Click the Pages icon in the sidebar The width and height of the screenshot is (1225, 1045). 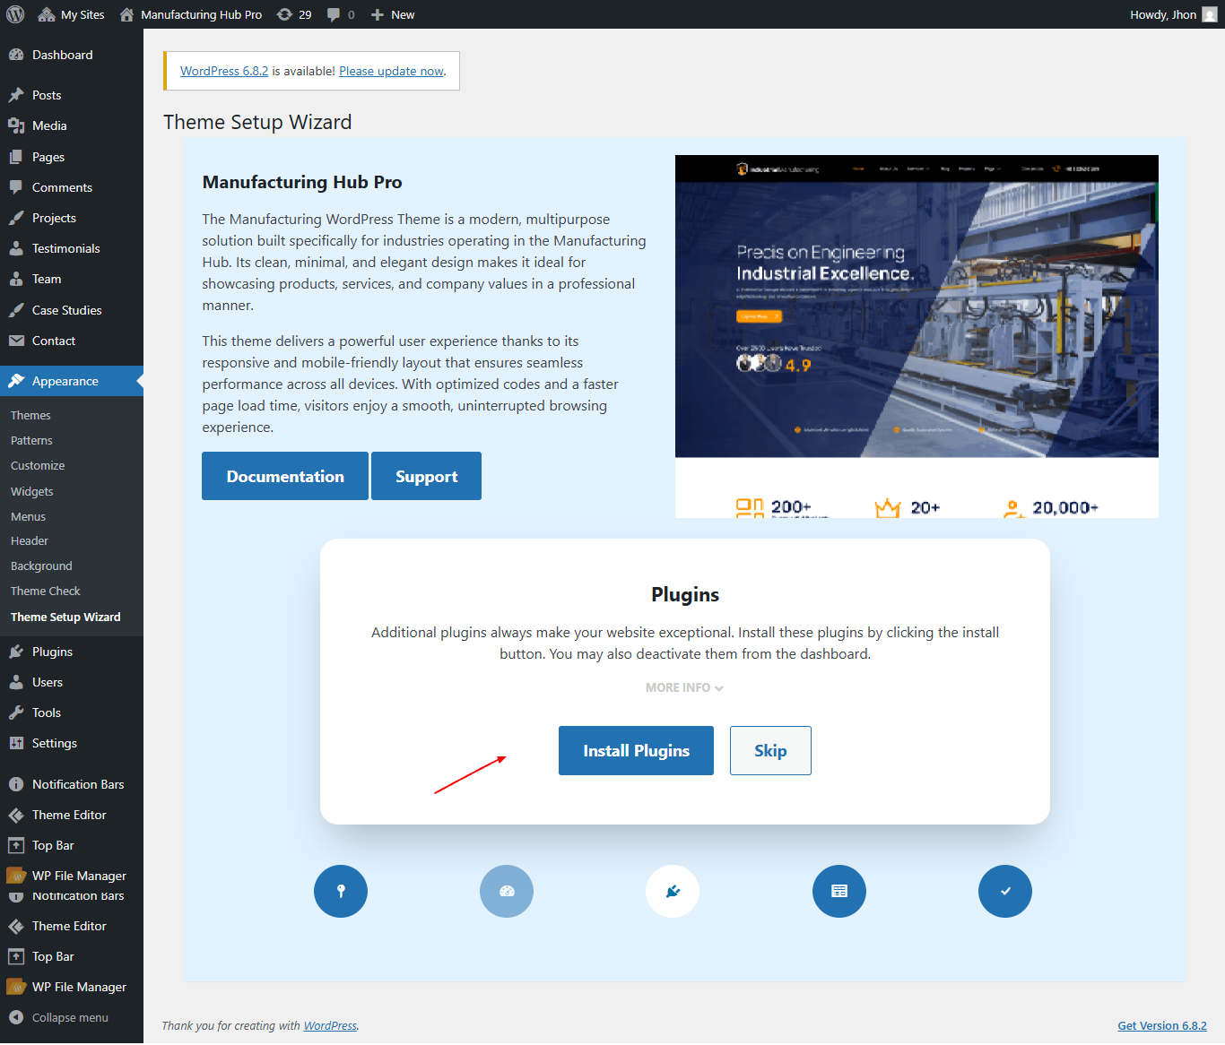coord(16,157)
